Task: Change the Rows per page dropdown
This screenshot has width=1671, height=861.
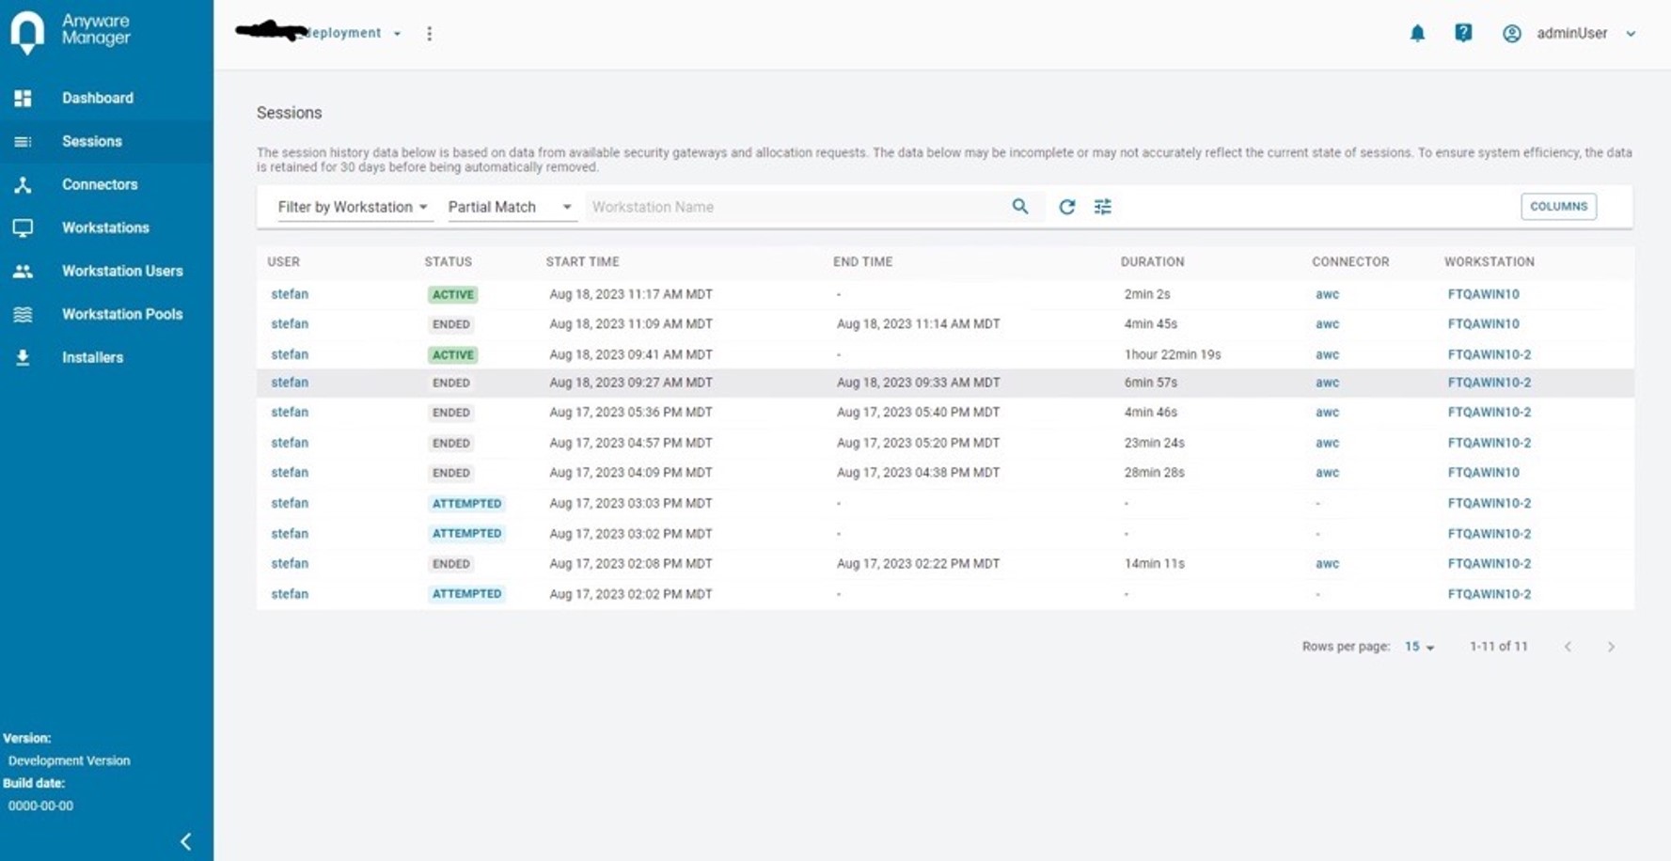Action: (1417, 647)
